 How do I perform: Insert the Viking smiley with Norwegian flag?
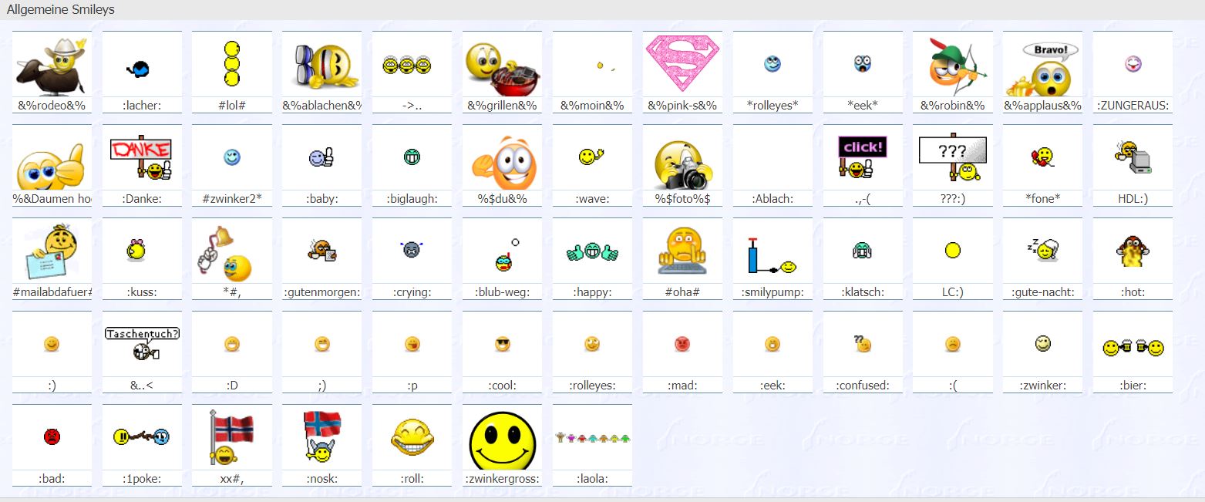click(x=321, y=436)
